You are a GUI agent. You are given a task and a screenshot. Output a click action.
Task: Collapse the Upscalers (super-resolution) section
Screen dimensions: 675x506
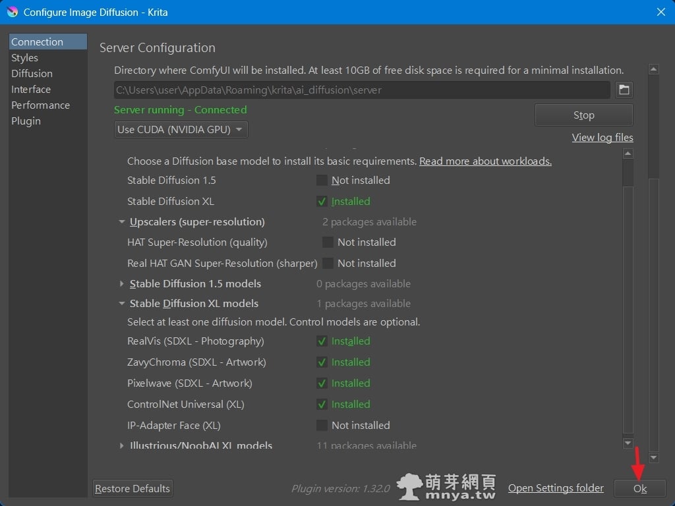(122, 222)
